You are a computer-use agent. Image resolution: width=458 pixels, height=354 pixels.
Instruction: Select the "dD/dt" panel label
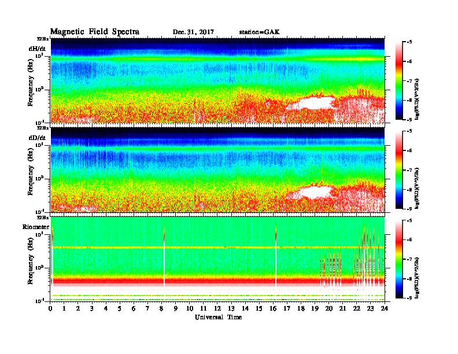(37, 138)
